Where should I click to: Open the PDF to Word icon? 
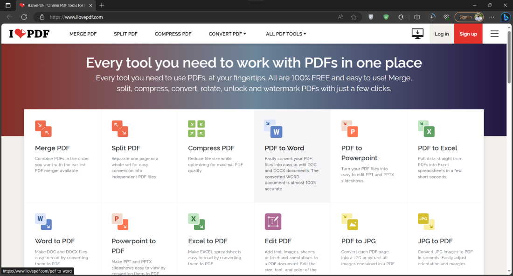[273, 128]
